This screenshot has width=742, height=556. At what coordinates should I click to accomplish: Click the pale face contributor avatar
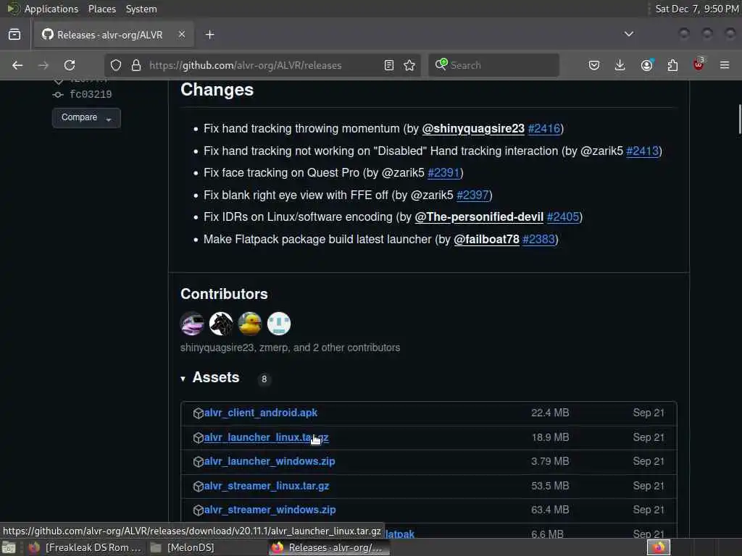[279, 324]
